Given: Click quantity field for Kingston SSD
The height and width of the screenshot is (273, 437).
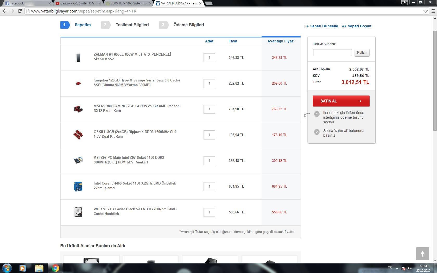Looking at the screenshot, I should [x=209, y=83].
